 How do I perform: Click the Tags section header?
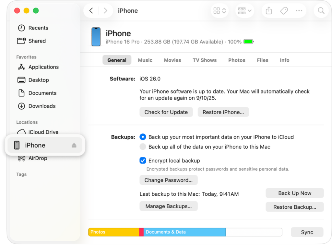tap(22, 175)
